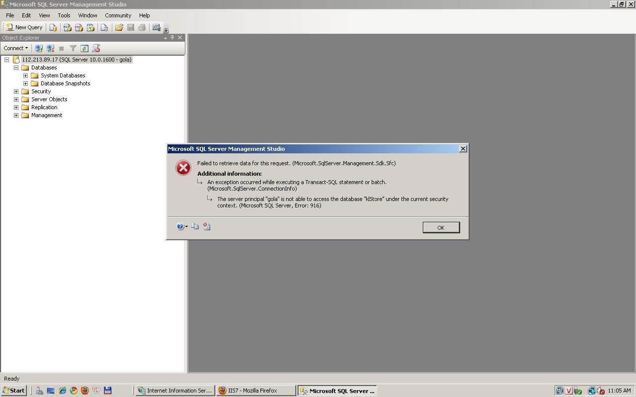Click the muted volume tray icon
This screenshot has height=397, width=636.
point(600,391)
